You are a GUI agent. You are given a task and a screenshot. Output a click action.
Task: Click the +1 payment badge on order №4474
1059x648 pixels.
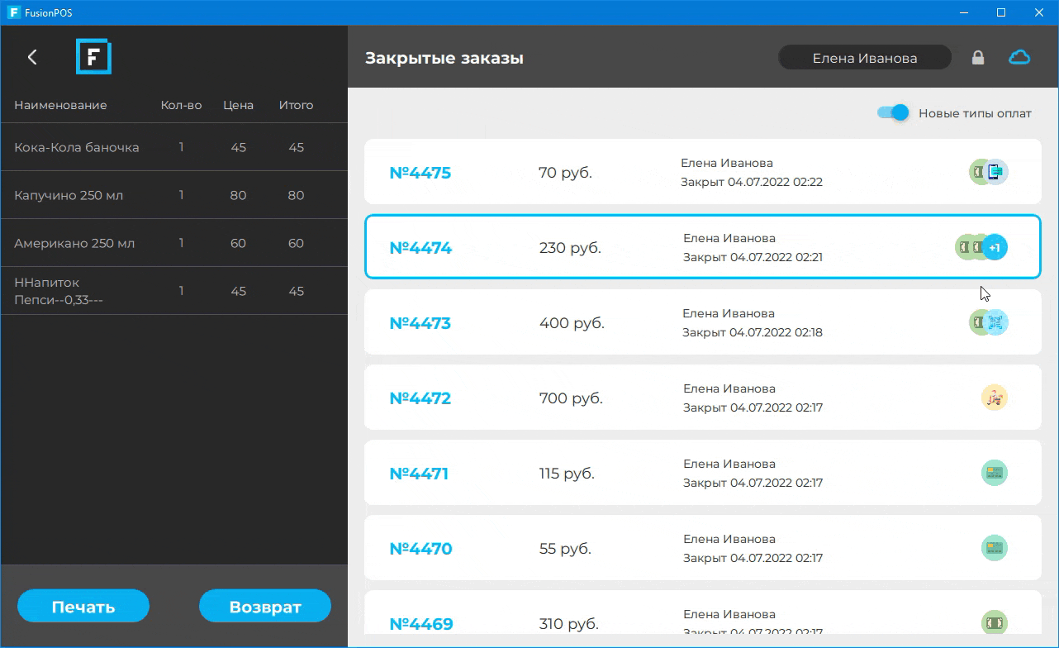point(995,247)
